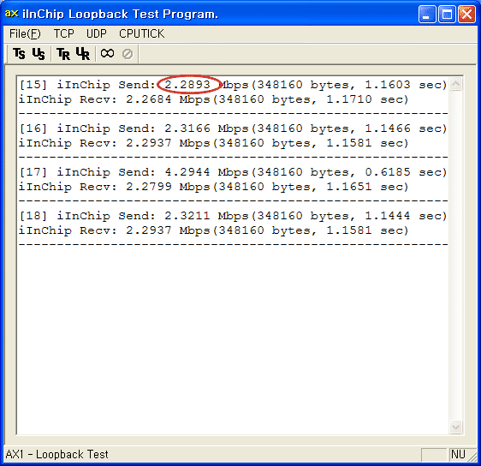481x466 pixels.
Task: Click the '[18] iInChip Send' index label
Action: [87, 216]
